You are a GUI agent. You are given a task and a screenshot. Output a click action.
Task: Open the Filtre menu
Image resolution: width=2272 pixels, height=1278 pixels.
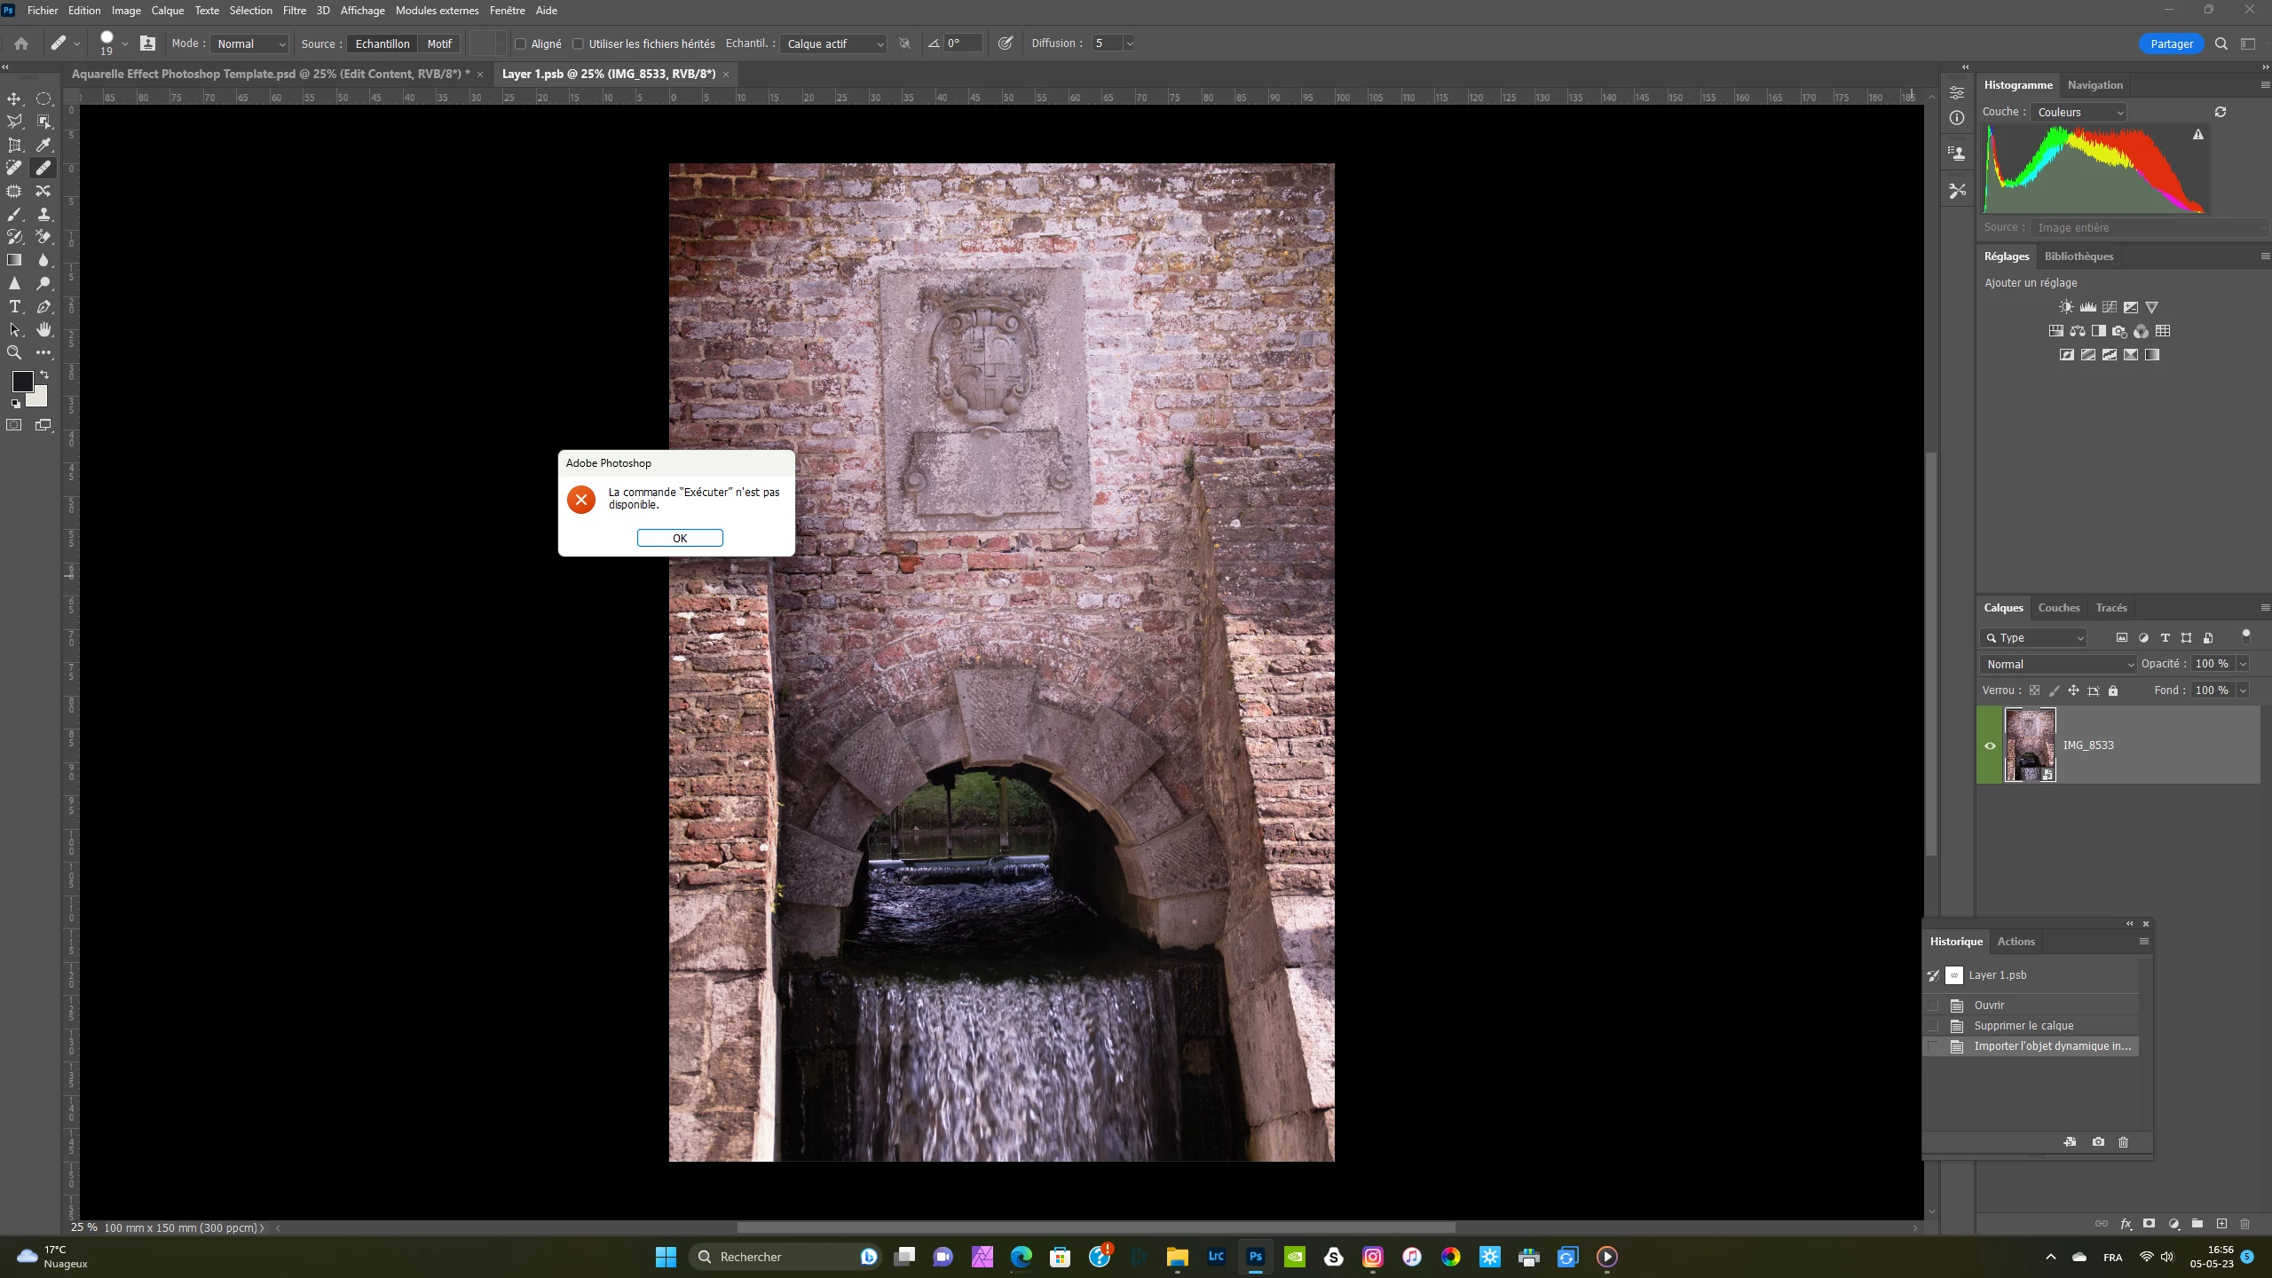(294, 11)
